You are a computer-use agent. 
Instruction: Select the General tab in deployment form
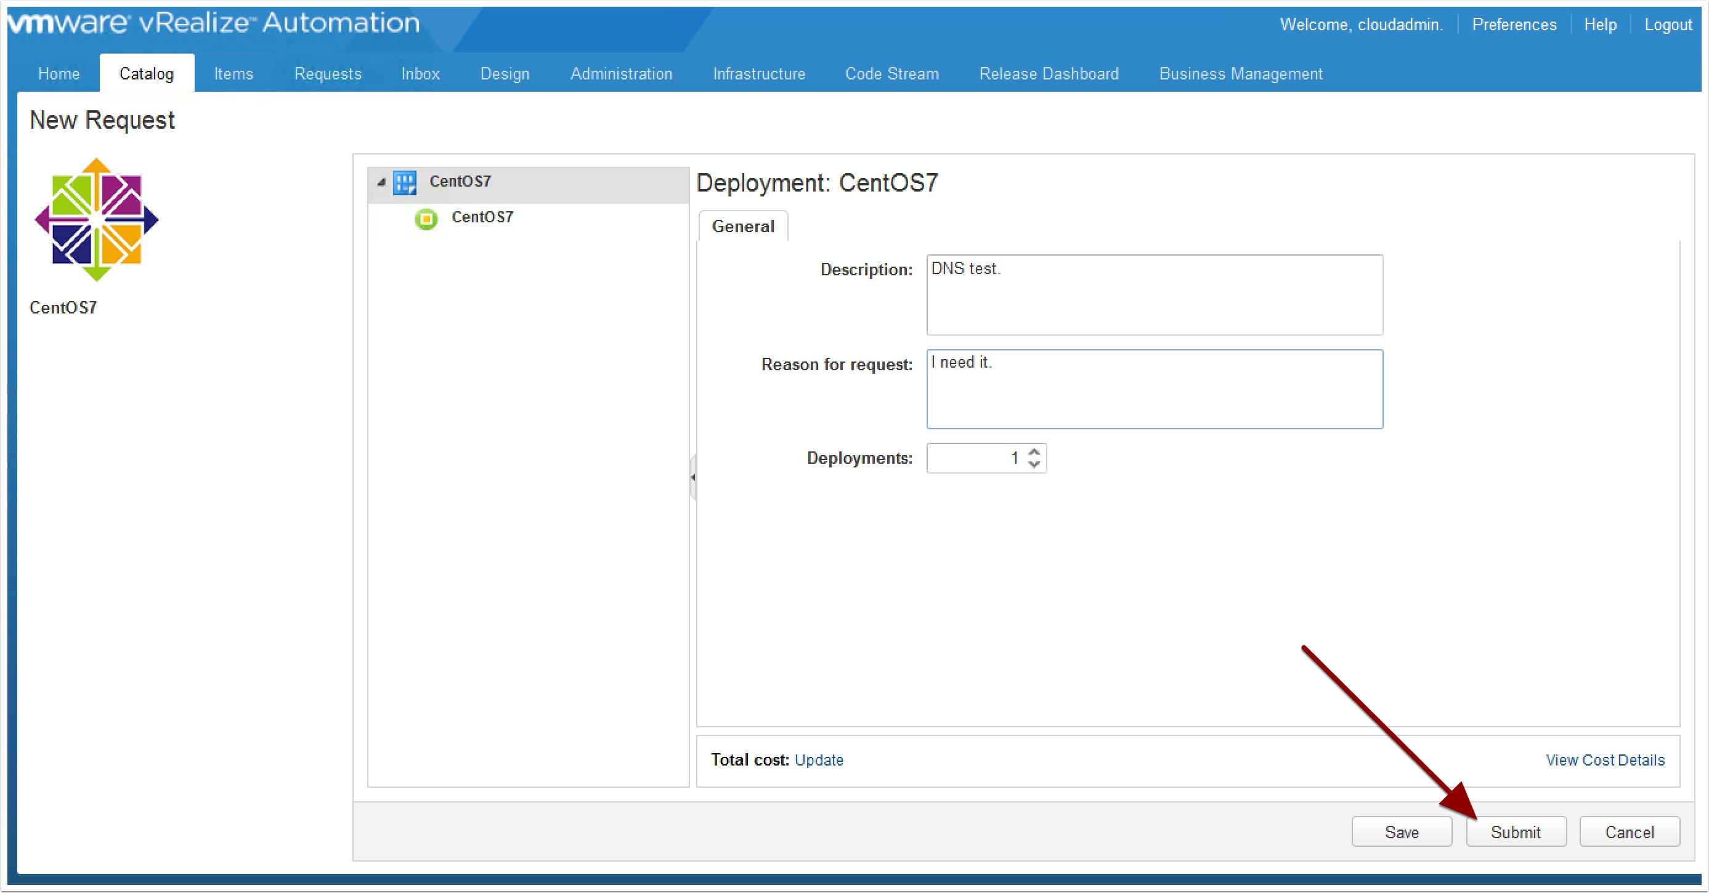(x=743, y=226)
